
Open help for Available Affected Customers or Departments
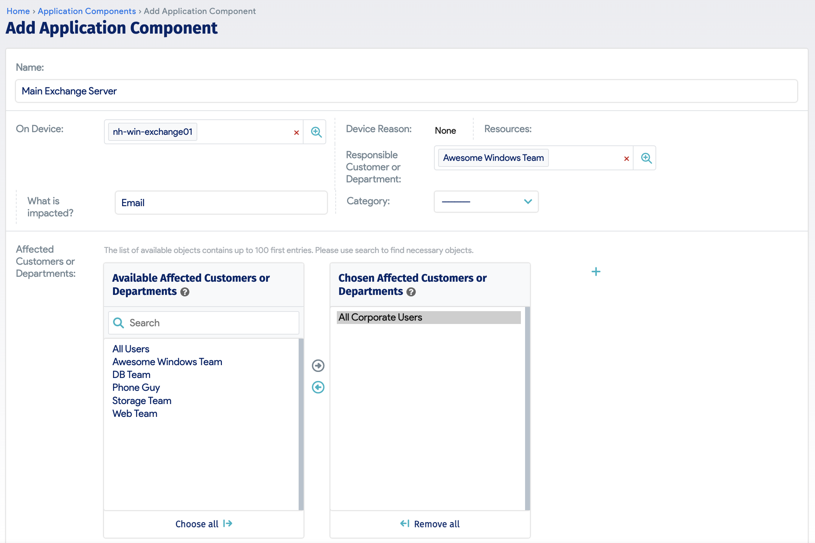[185, 292]
